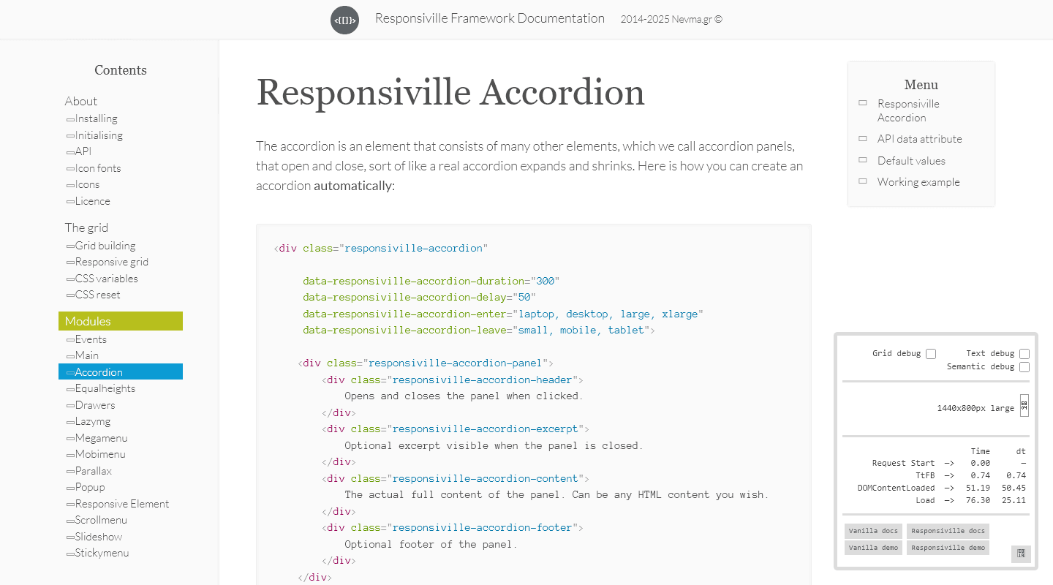This screenshot has width=1053, height=585.
Task: Click the Vanilla docs button
Action: [873, 531]
